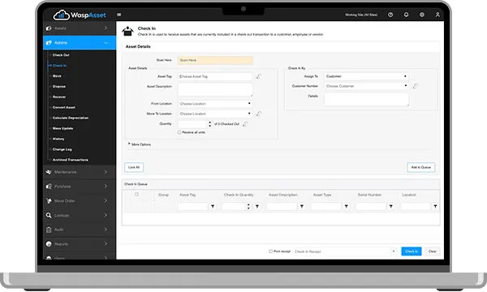
Task: Click the Add to Queue button
Action: (420, 167)
